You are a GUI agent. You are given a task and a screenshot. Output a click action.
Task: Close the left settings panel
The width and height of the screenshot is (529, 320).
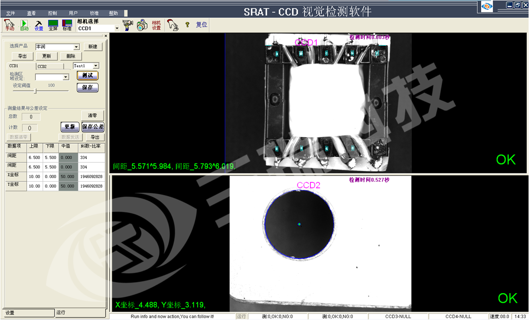pyautogui.click(x=106, y=36)
